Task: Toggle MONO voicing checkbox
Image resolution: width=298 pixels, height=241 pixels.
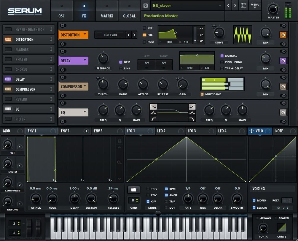Action: [254, 200]
